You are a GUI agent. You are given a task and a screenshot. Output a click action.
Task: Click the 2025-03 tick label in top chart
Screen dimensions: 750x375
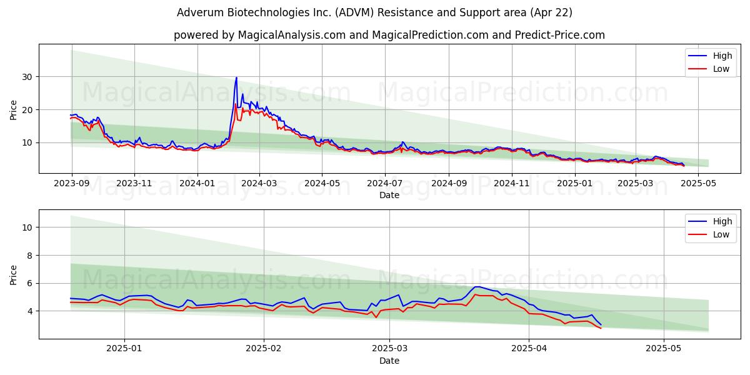(x=635, y=183)
